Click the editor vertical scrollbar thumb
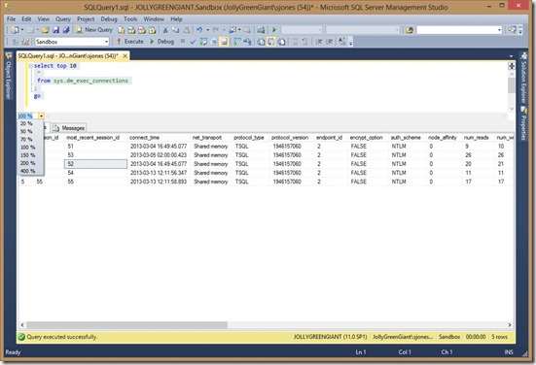Viewport: 536px width, 365px height. click(x=512, y=85)
